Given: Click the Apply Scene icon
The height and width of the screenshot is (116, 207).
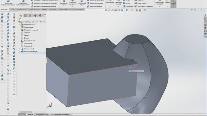Looking at the screenshot, I should [140, 10].
